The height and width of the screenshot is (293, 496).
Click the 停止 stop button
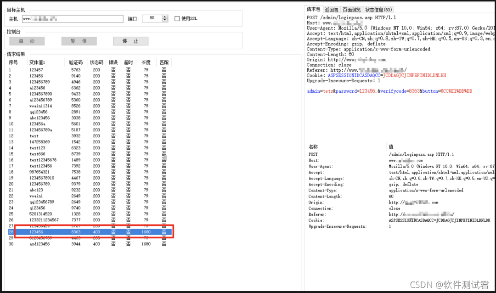pyautogui.click(x=130, y=41)
